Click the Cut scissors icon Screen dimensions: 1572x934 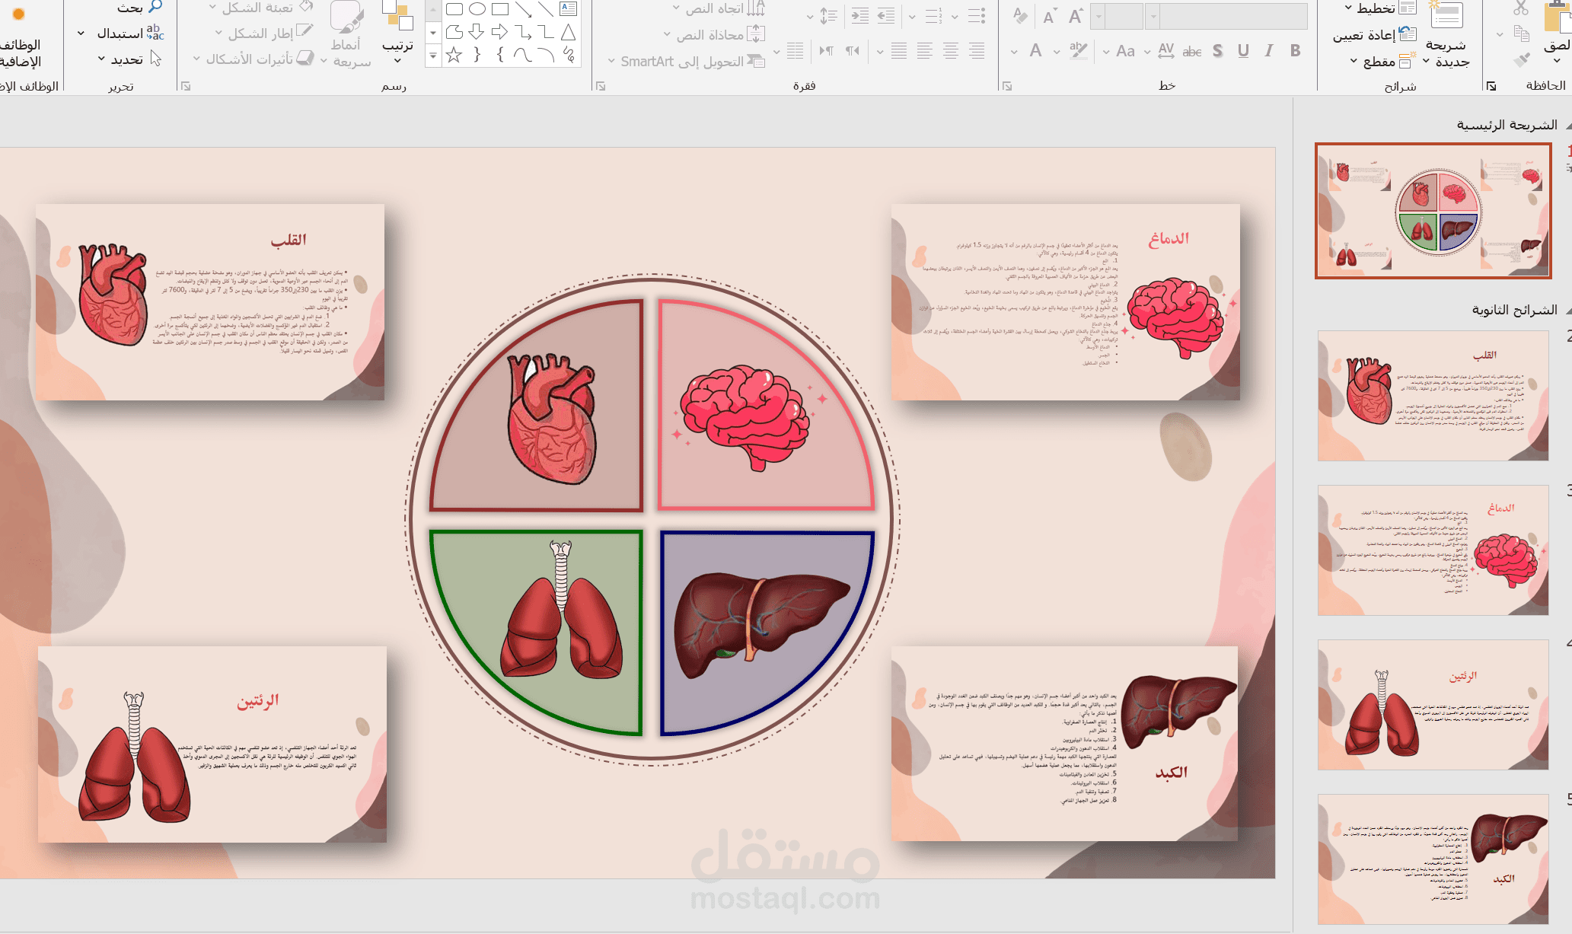click(x=1520, y=8)
